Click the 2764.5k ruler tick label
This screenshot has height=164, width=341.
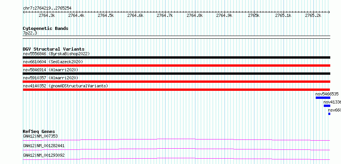coord(106,15)
